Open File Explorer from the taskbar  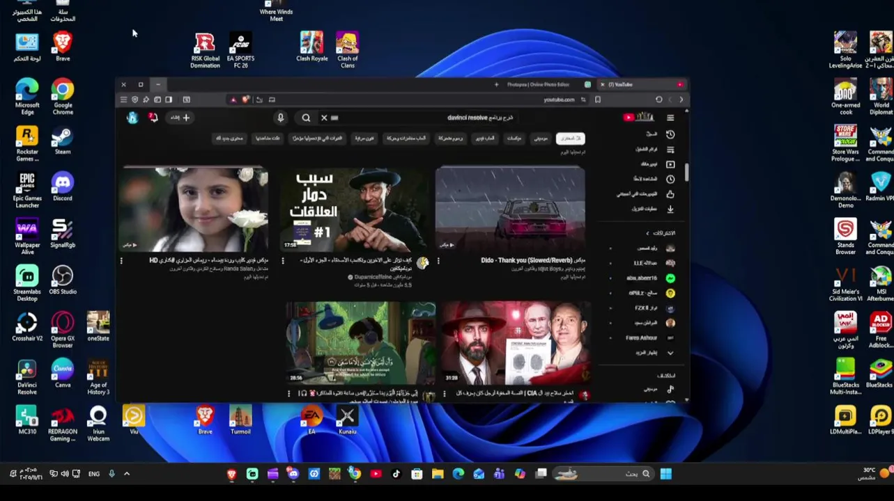coord(437,474)
